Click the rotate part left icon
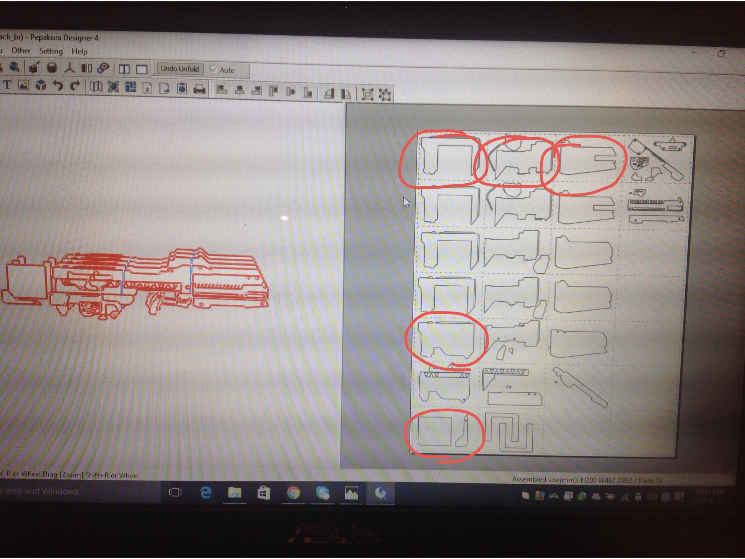 pos(329,94)
